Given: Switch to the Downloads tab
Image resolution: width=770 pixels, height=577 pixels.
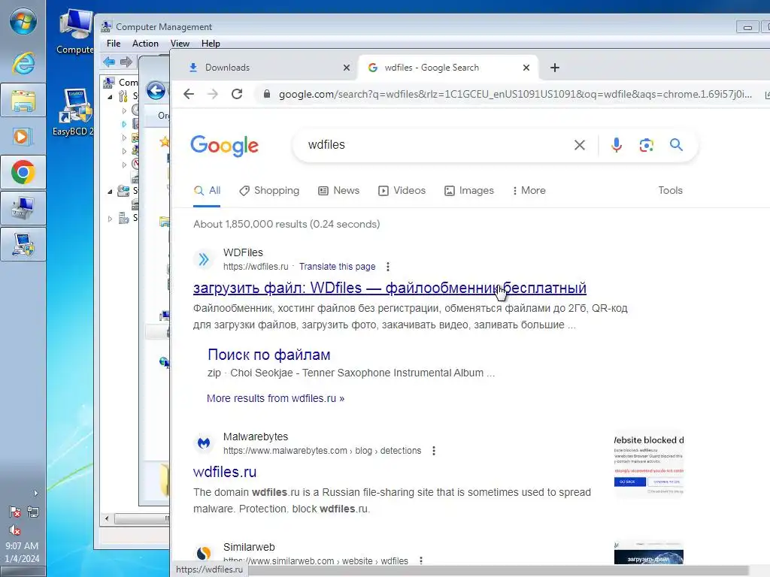Looking at the screenshot, I should pyautogui.click(x=265, y=67).
